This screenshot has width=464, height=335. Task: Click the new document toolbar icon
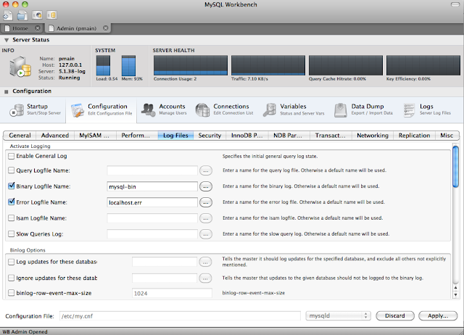[x=7, y=15]
